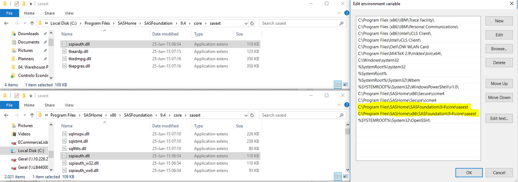Confirm the dialog with OK
The height and width of the screenshot is (182, 518).
coord(469,172)
